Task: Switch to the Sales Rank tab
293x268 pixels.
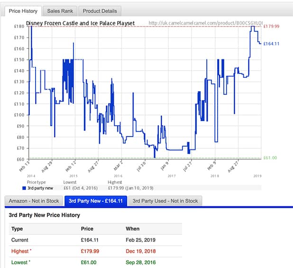Action: pyautogui.click(x=60, y=11)
